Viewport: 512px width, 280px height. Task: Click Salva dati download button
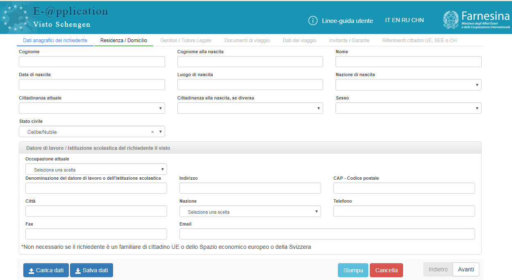click(x=91, y=270)
